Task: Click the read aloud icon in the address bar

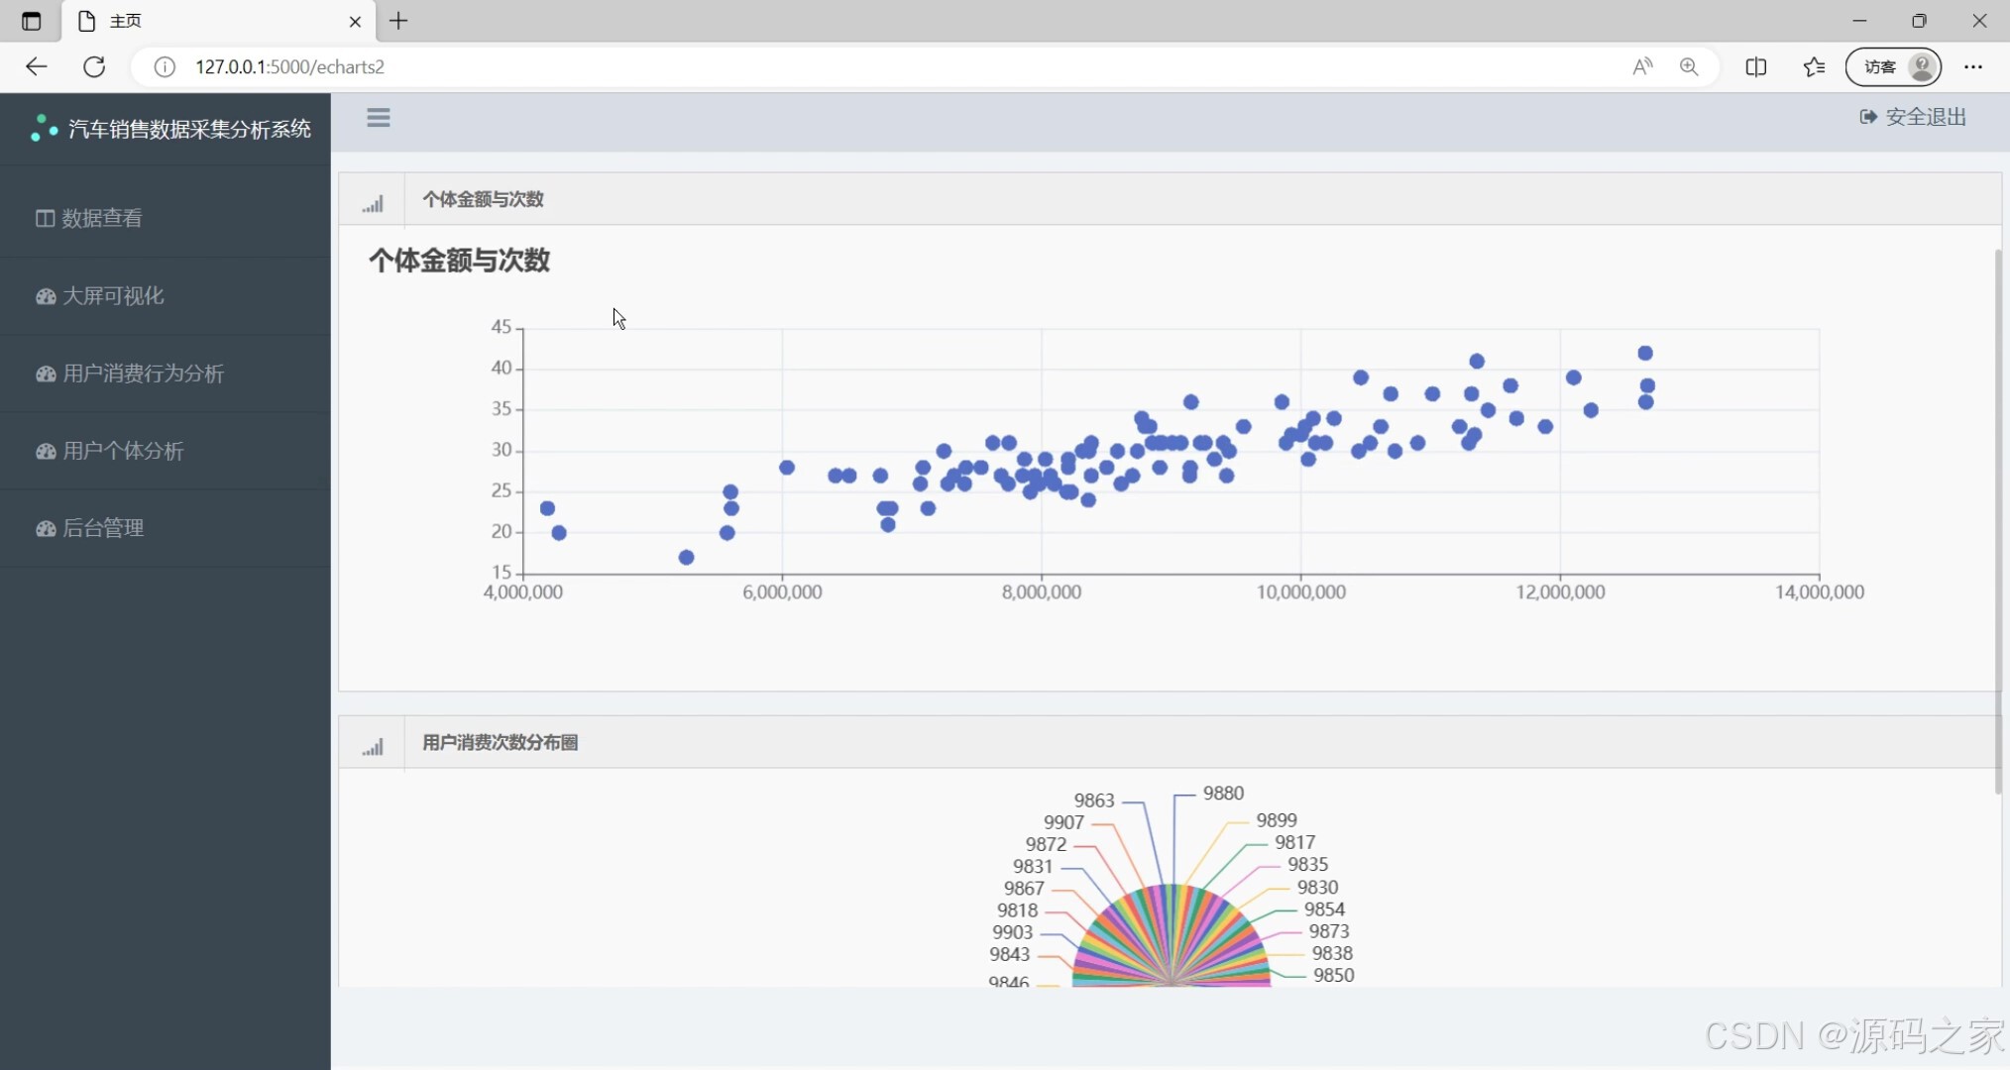Action: (x=1642, y=66)
